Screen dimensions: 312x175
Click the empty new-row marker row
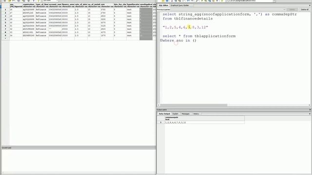pos(5,39)
